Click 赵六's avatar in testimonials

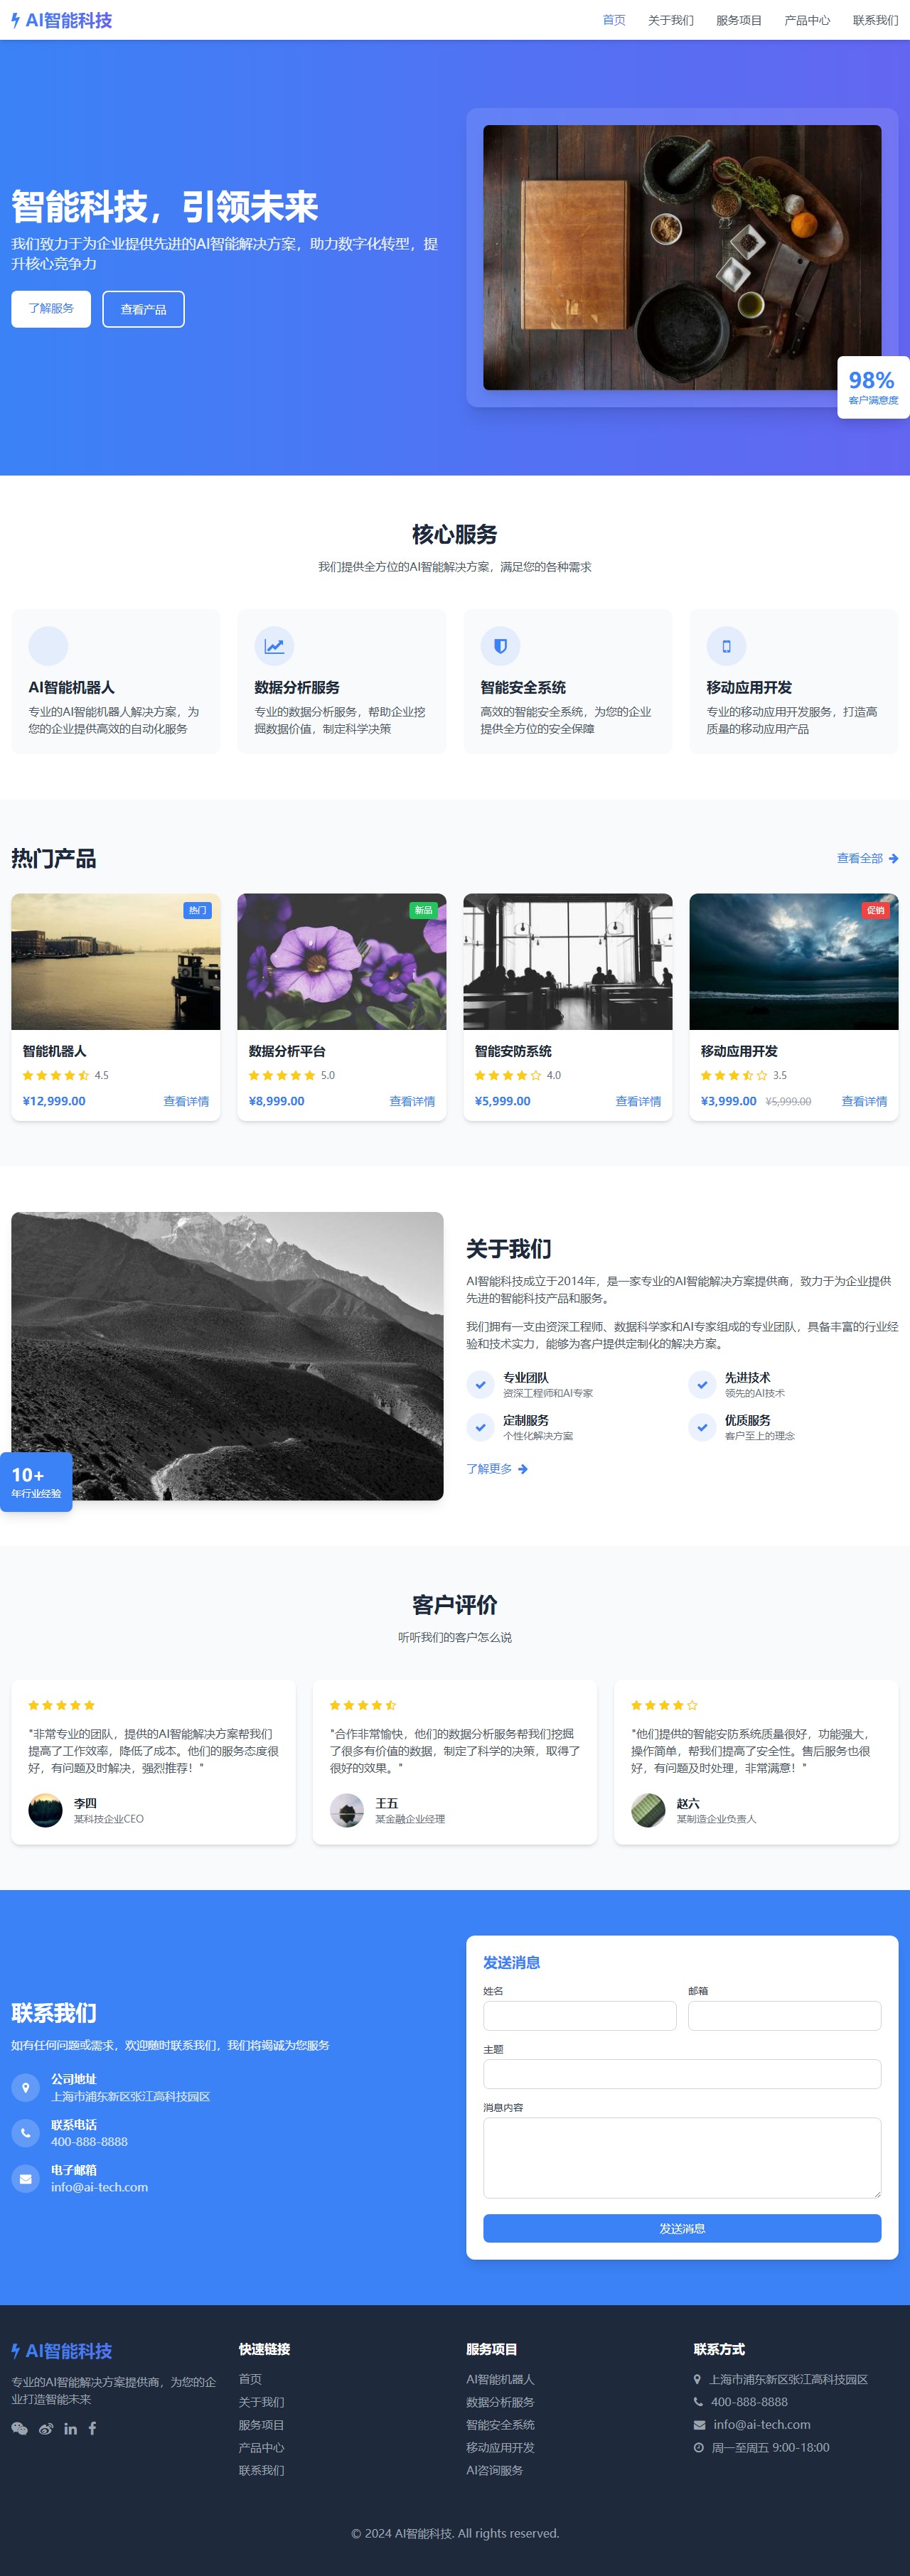pos(648,1810)
